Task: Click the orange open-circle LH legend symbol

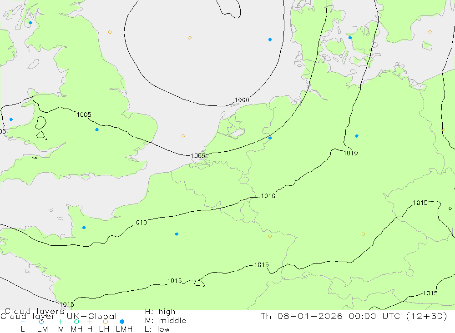Action: [106, 322]
